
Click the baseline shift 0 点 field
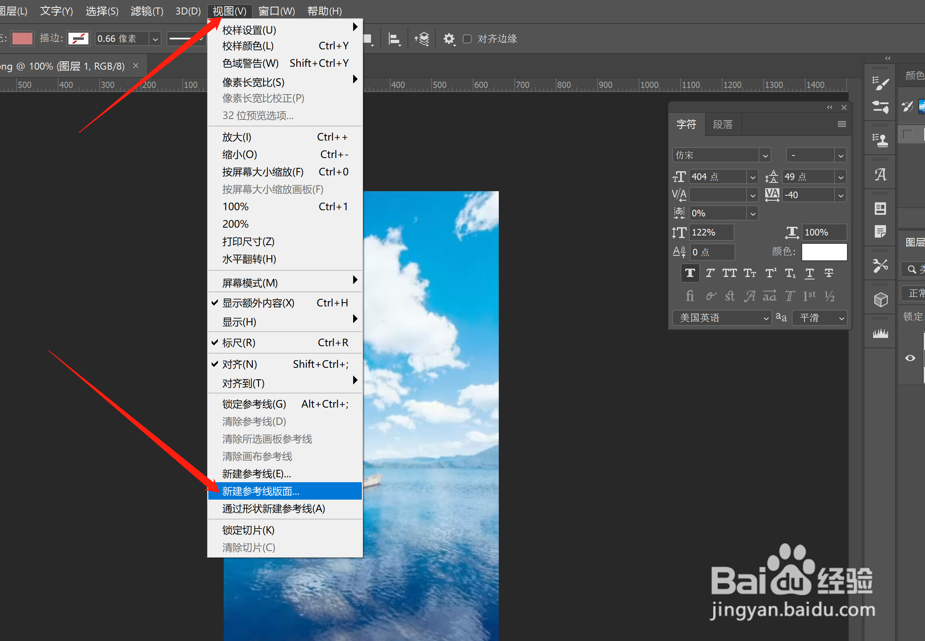[x=712, y=252]
